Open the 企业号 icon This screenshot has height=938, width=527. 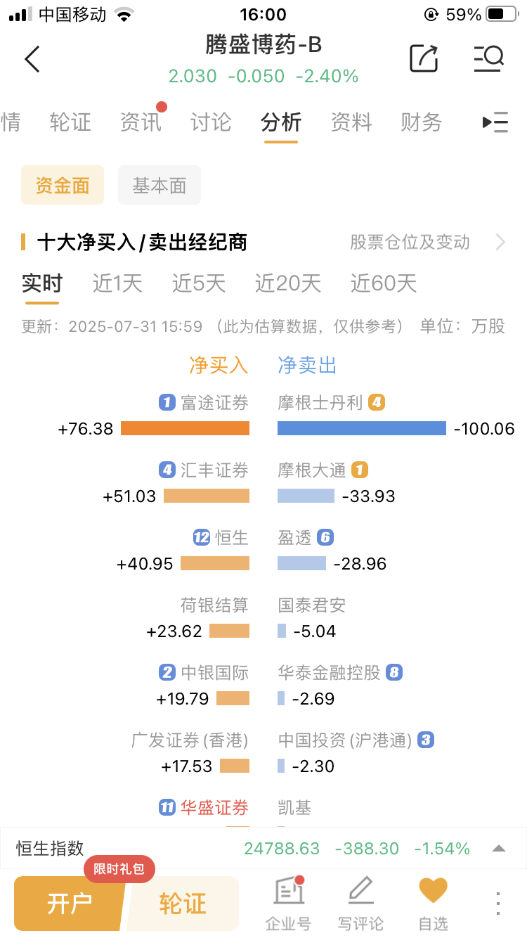point(288,891)
